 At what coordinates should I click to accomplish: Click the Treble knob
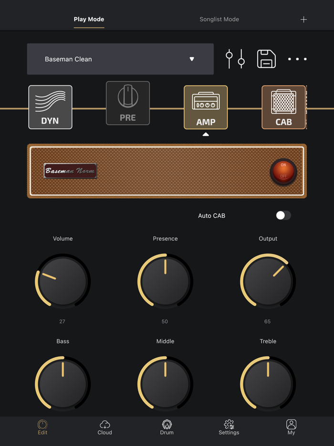pos(268,384)
